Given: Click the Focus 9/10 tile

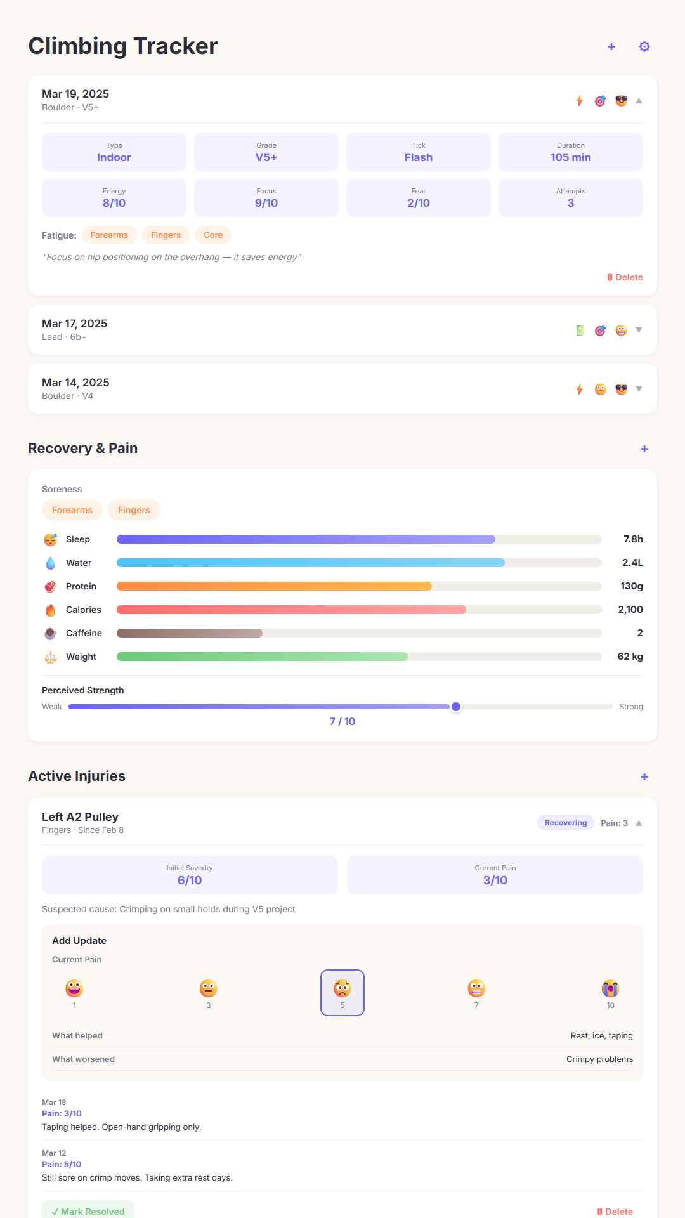Looking at the screenshot, I should point(266,198).
